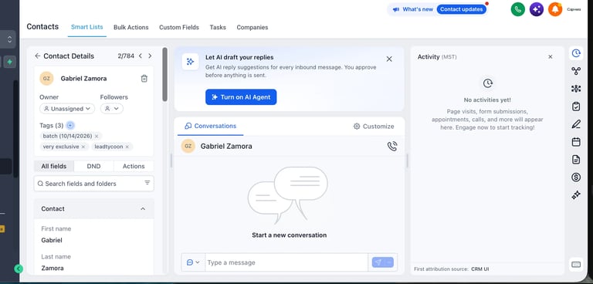Click the Type a message field
This screenshot has width=593, height=284.
[x=286, y=262]
